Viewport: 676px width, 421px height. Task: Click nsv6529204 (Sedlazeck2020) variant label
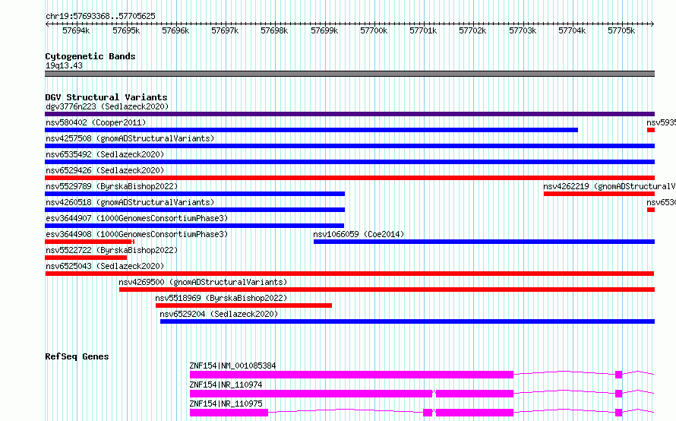click(x=219, y=314)
